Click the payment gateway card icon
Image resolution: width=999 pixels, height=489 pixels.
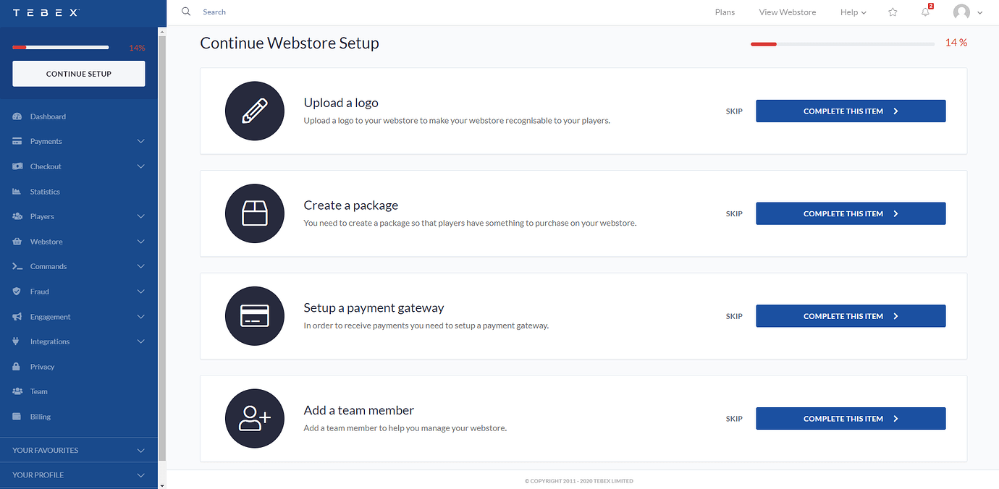pos(255,316)
